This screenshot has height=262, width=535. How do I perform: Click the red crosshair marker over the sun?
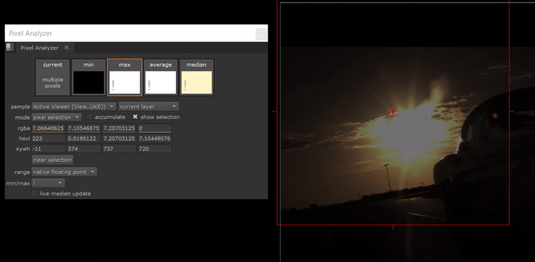[x=393, y=112]
